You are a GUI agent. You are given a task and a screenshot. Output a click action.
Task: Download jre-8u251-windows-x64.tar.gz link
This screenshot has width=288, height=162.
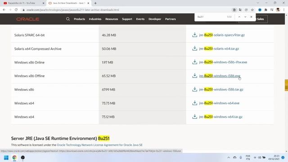[220, 117]
